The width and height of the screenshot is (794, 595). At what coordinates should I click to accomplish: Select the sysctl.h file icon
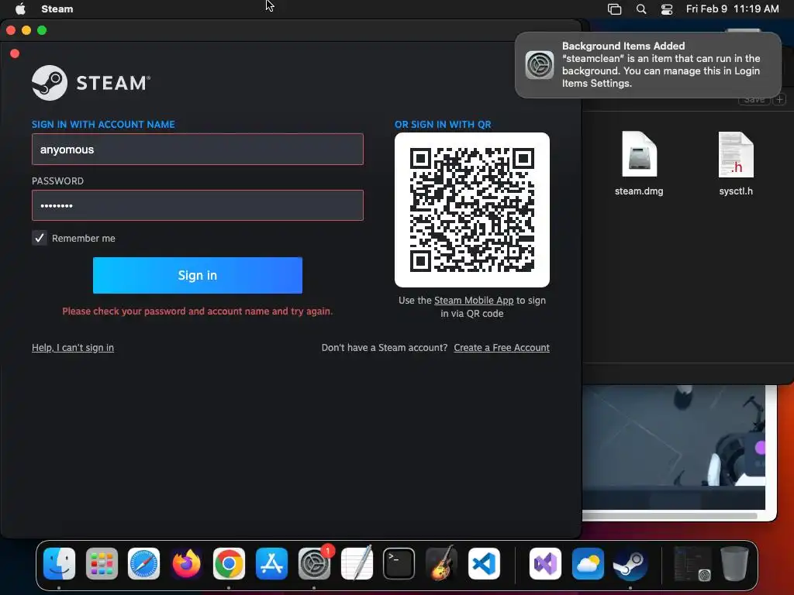pos(736,154)
